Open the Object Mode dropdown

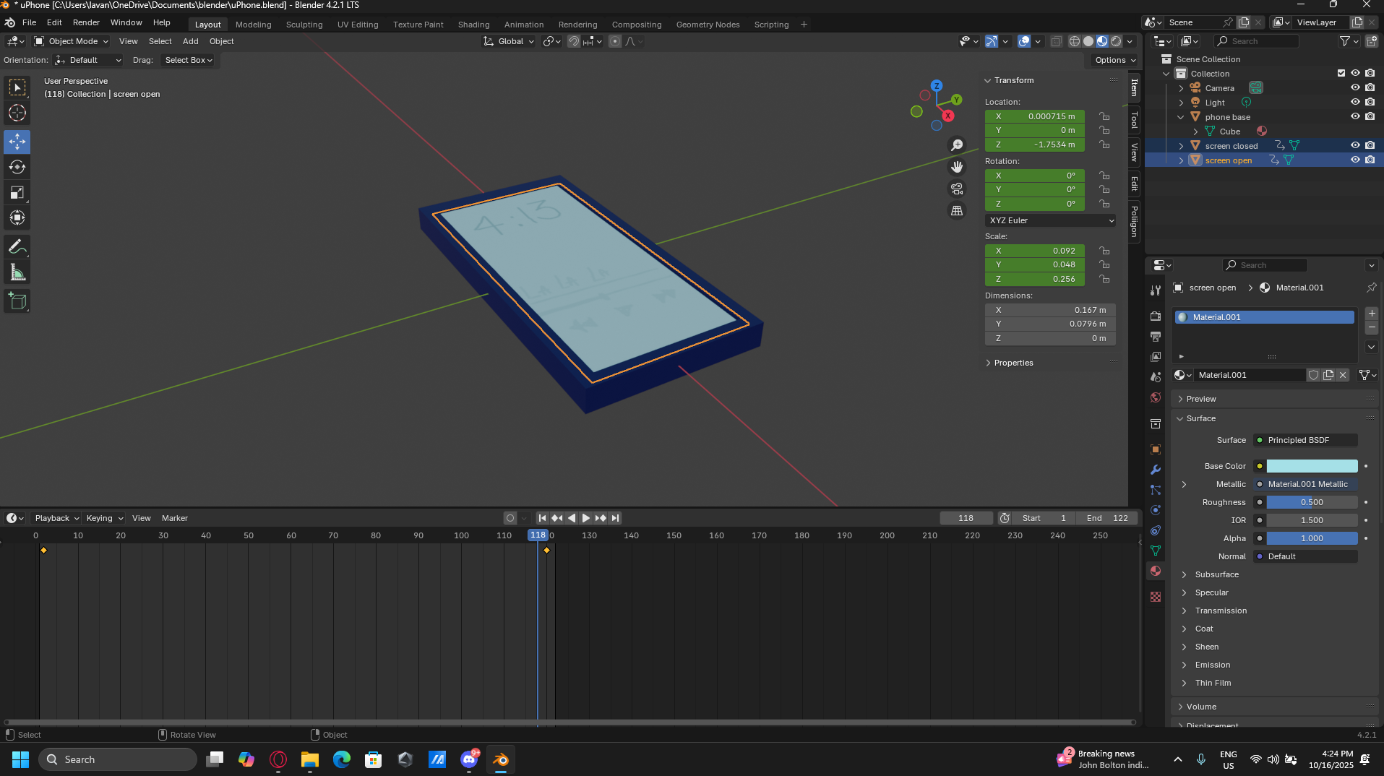[x=72, y=41]
